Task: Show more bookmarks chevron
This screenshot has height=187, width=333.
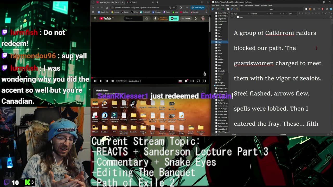Action: pyautogui.click(x=206, y=12)
